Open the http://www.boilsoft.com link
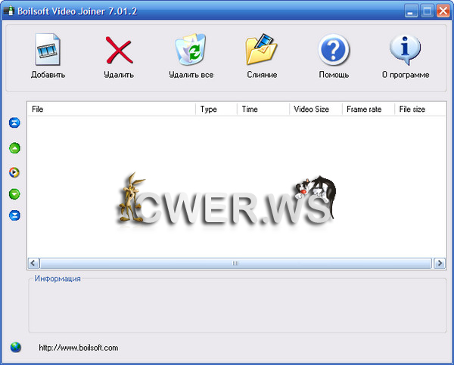Screen dimensions: 454x365 [79, 348]
